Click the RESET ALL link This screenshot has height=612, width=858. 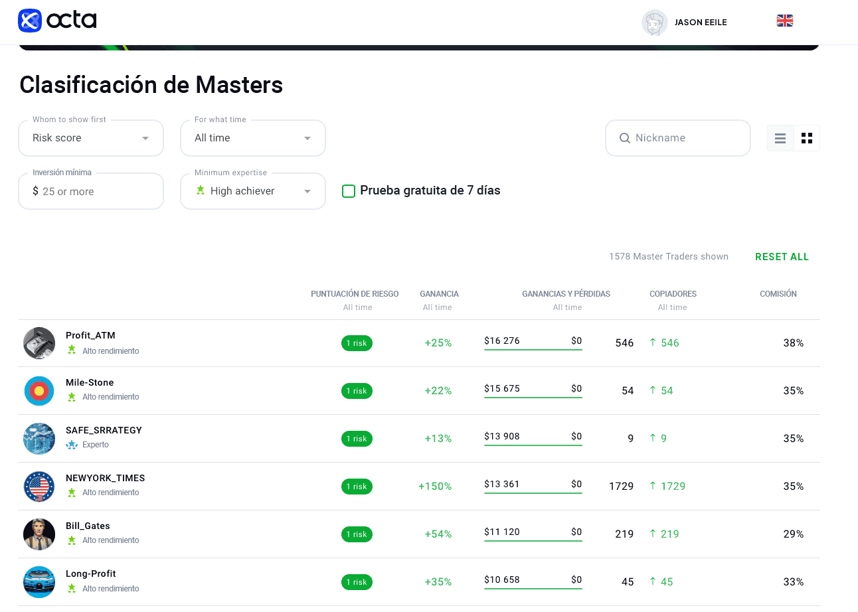tap(782, 257)
